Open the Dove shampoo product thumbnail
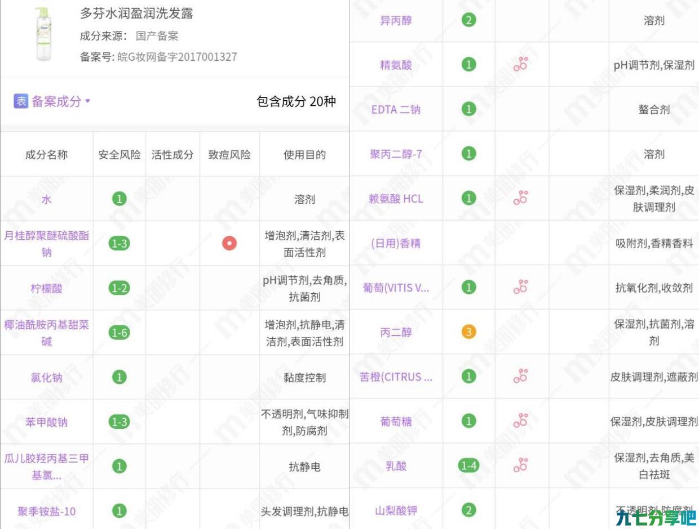The image size is (699, 529). 43,34
